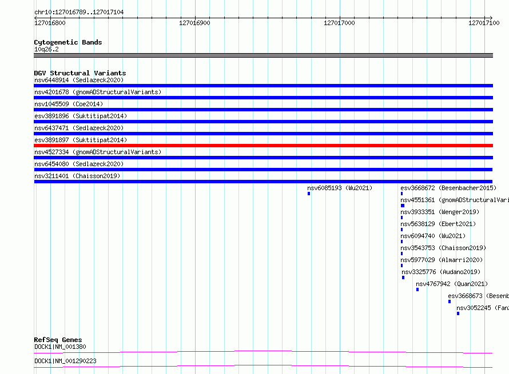This screenshot has height=374, width=509.
Task: Click the red bar under esv3891897
Action: (263, 146)
